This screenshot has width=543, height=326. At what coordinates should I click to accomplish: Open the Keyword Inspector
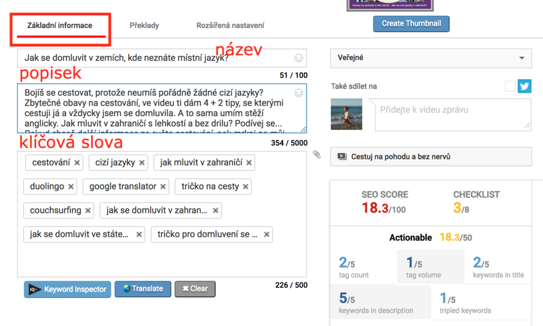coord(67,289)
